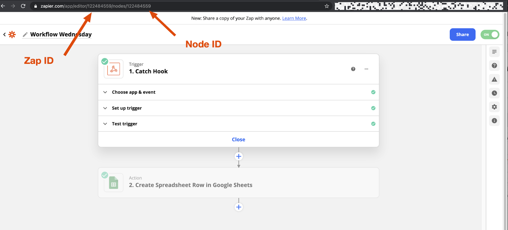Viewport: 508px width, 230px height.
Task: Click green check beside Choose app & event
Action: pyautogui.click(x=373, y=92)
